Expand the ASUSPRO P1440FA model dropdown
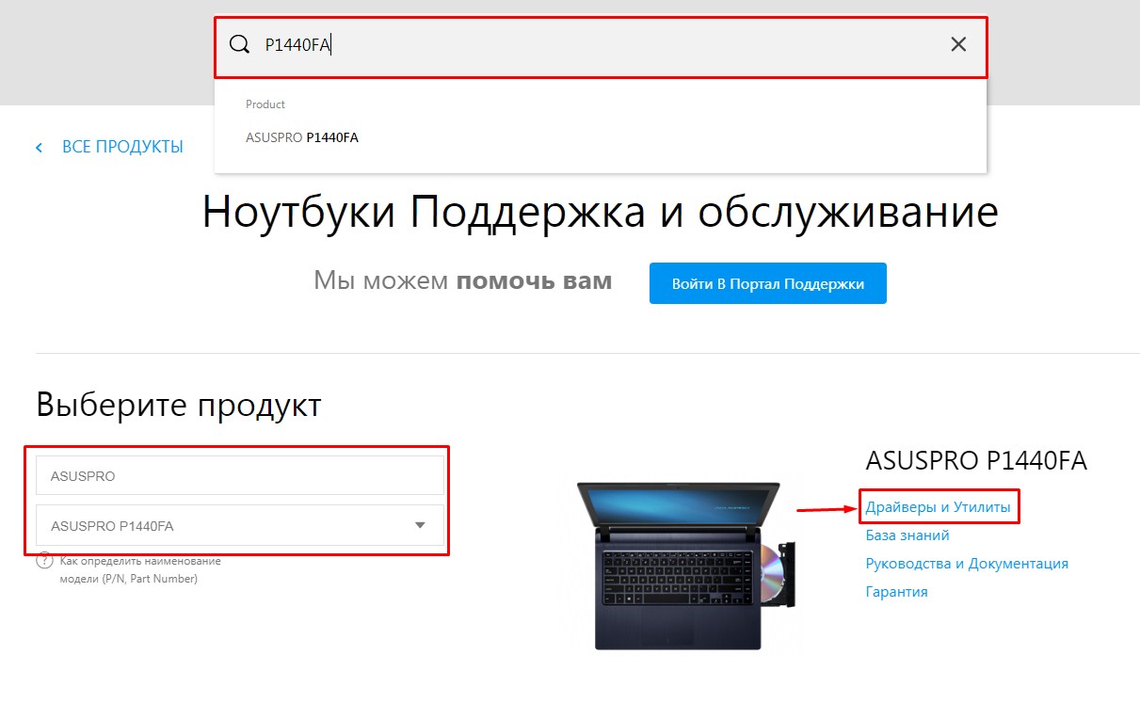 point(240,525)
